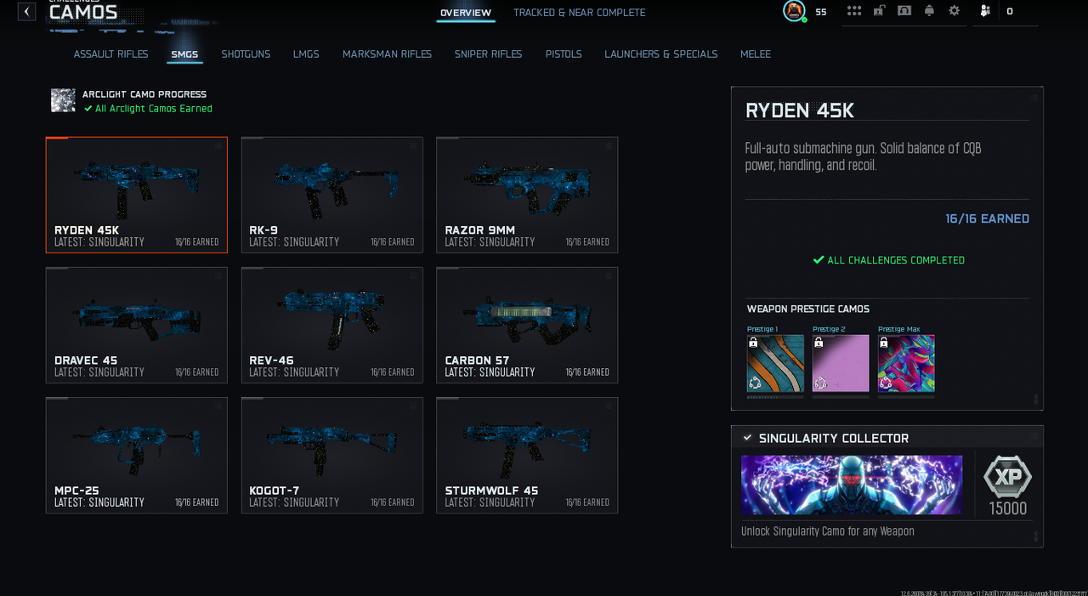
Task: Click the player level 55 text
Action: tap(820, 12)
